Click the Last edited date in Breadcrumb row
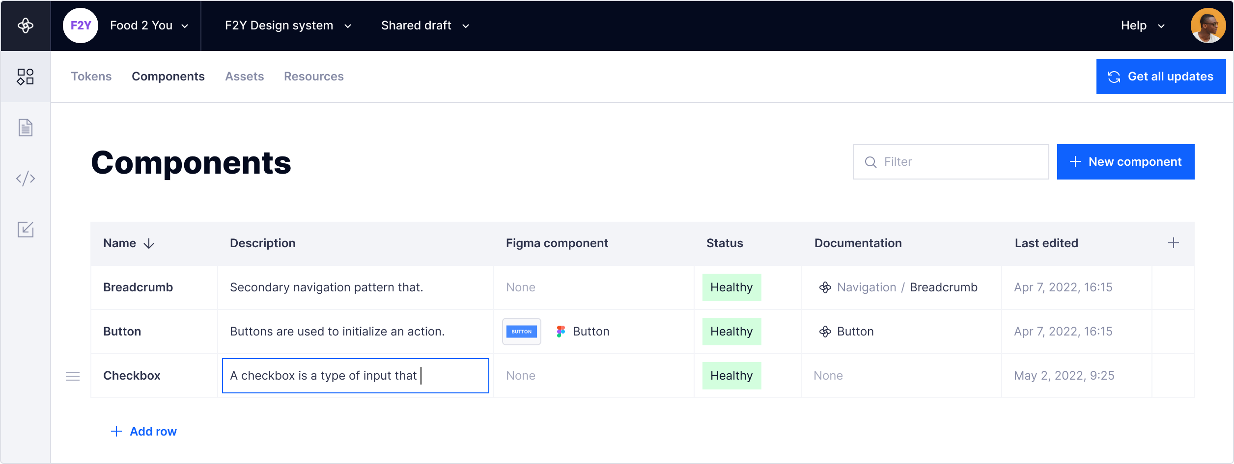 pyautogui.click(x=1063, y=287)
